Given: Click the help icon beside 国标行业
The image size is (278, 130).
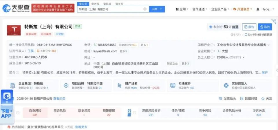Looking at the screenshot, I should (x=212, y=45).
